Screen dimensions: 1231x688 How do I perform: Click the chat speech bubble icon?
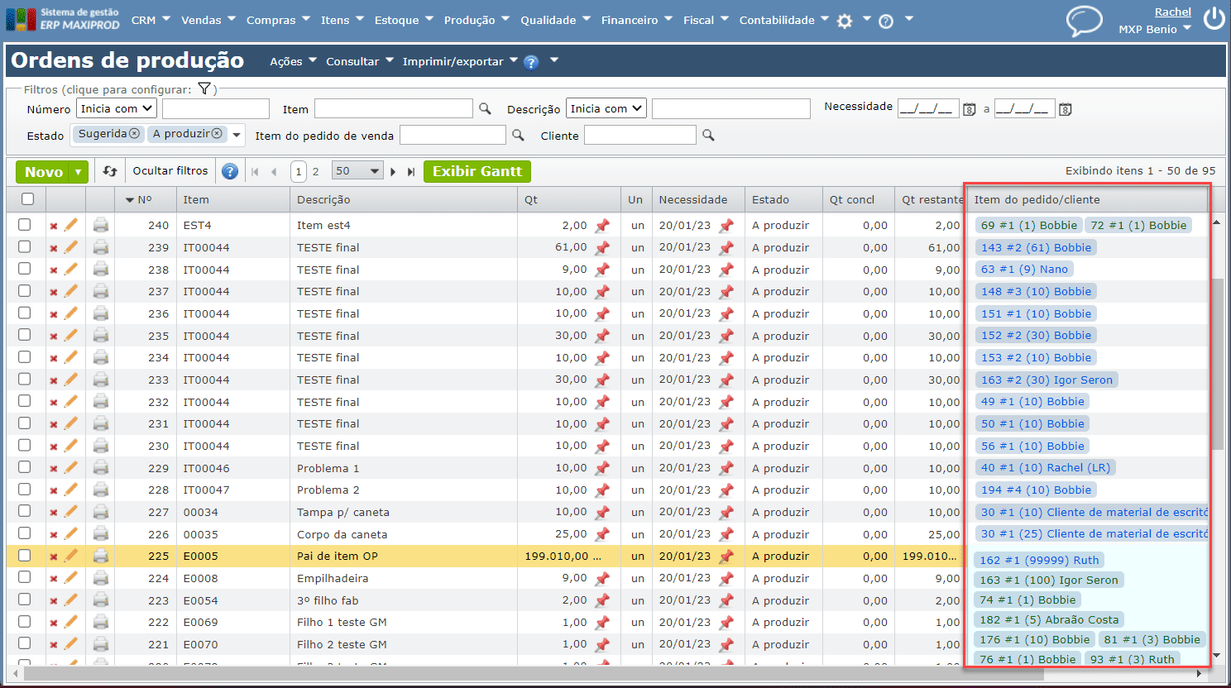tap(1084, 21)
